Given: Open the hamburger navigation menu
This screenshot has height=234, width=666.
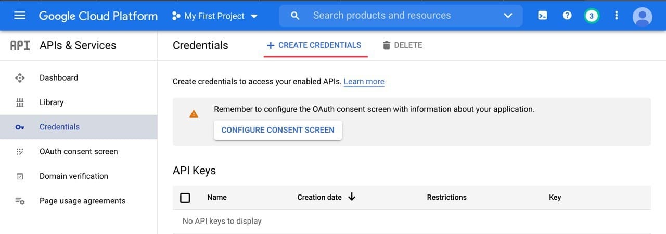Looking at the screenshot, I should point(20,16).
